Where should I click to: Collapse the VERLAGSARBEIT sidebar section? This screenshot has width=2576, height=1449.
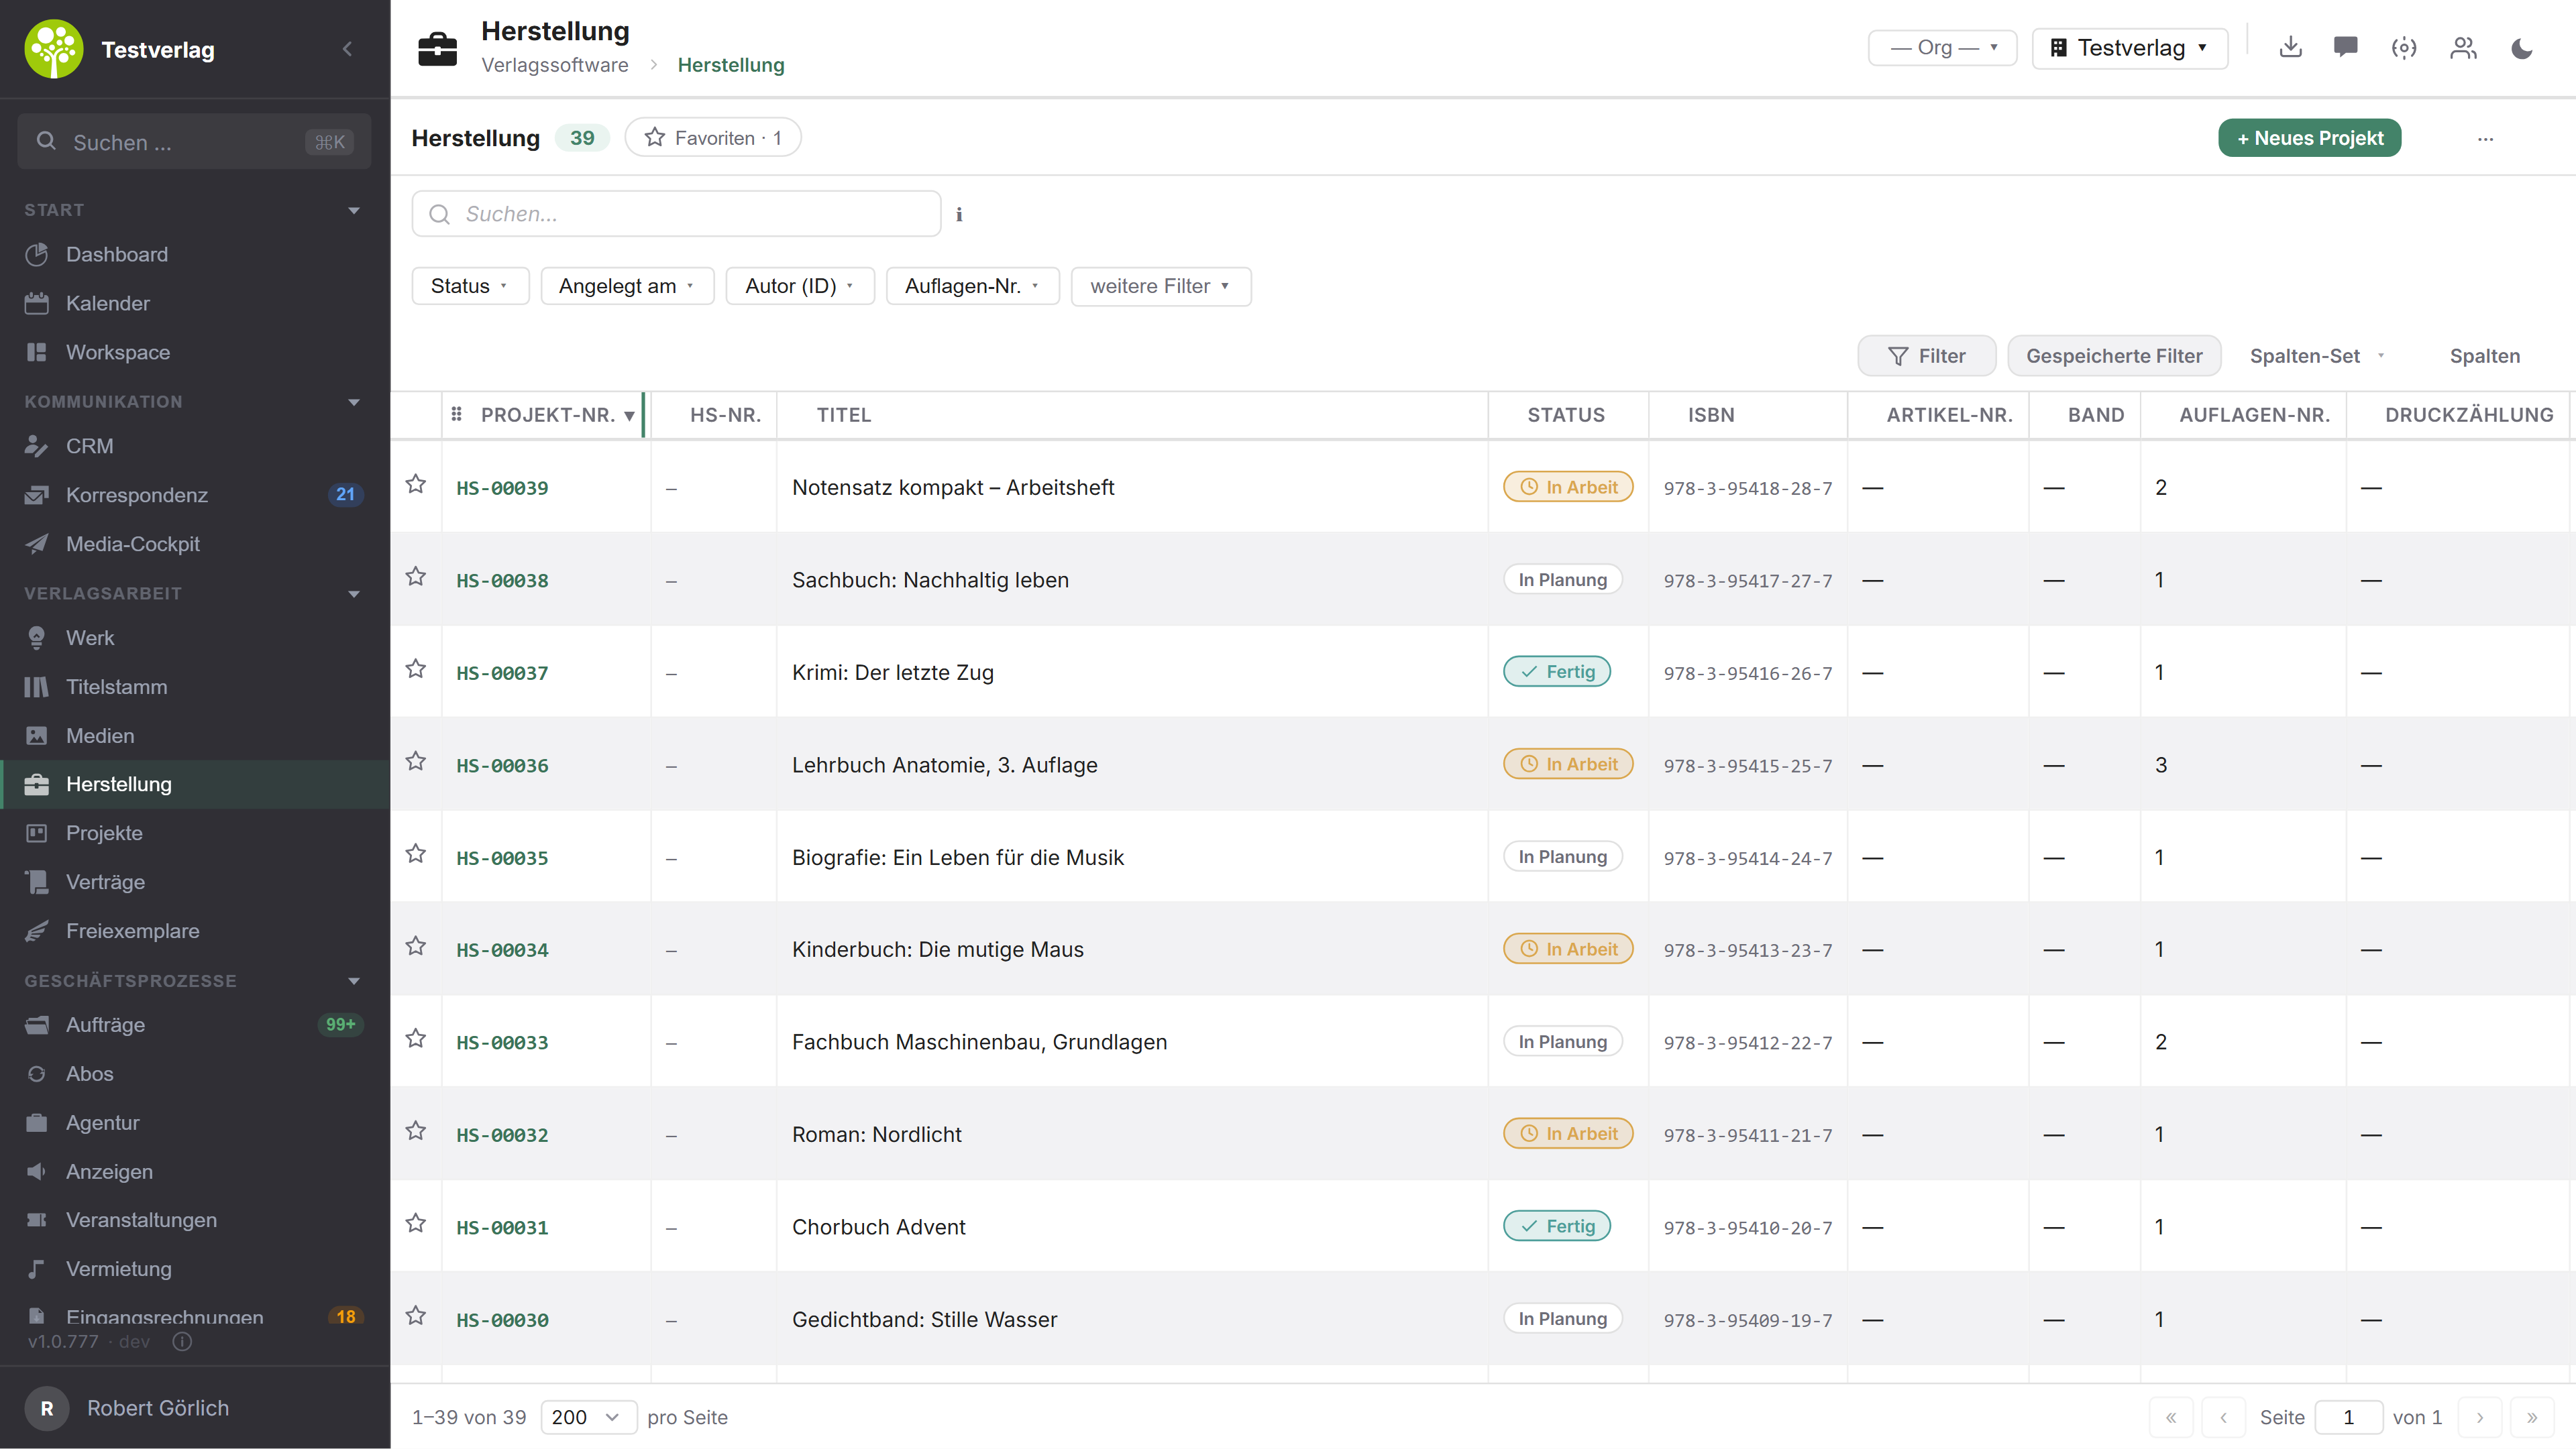(354, 593)
